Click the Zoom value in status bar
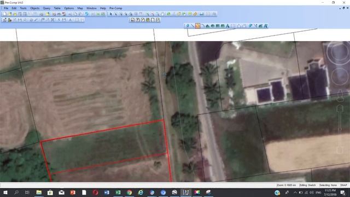Image resolution: width=350 pixels, height=197 pixels. 287,185
